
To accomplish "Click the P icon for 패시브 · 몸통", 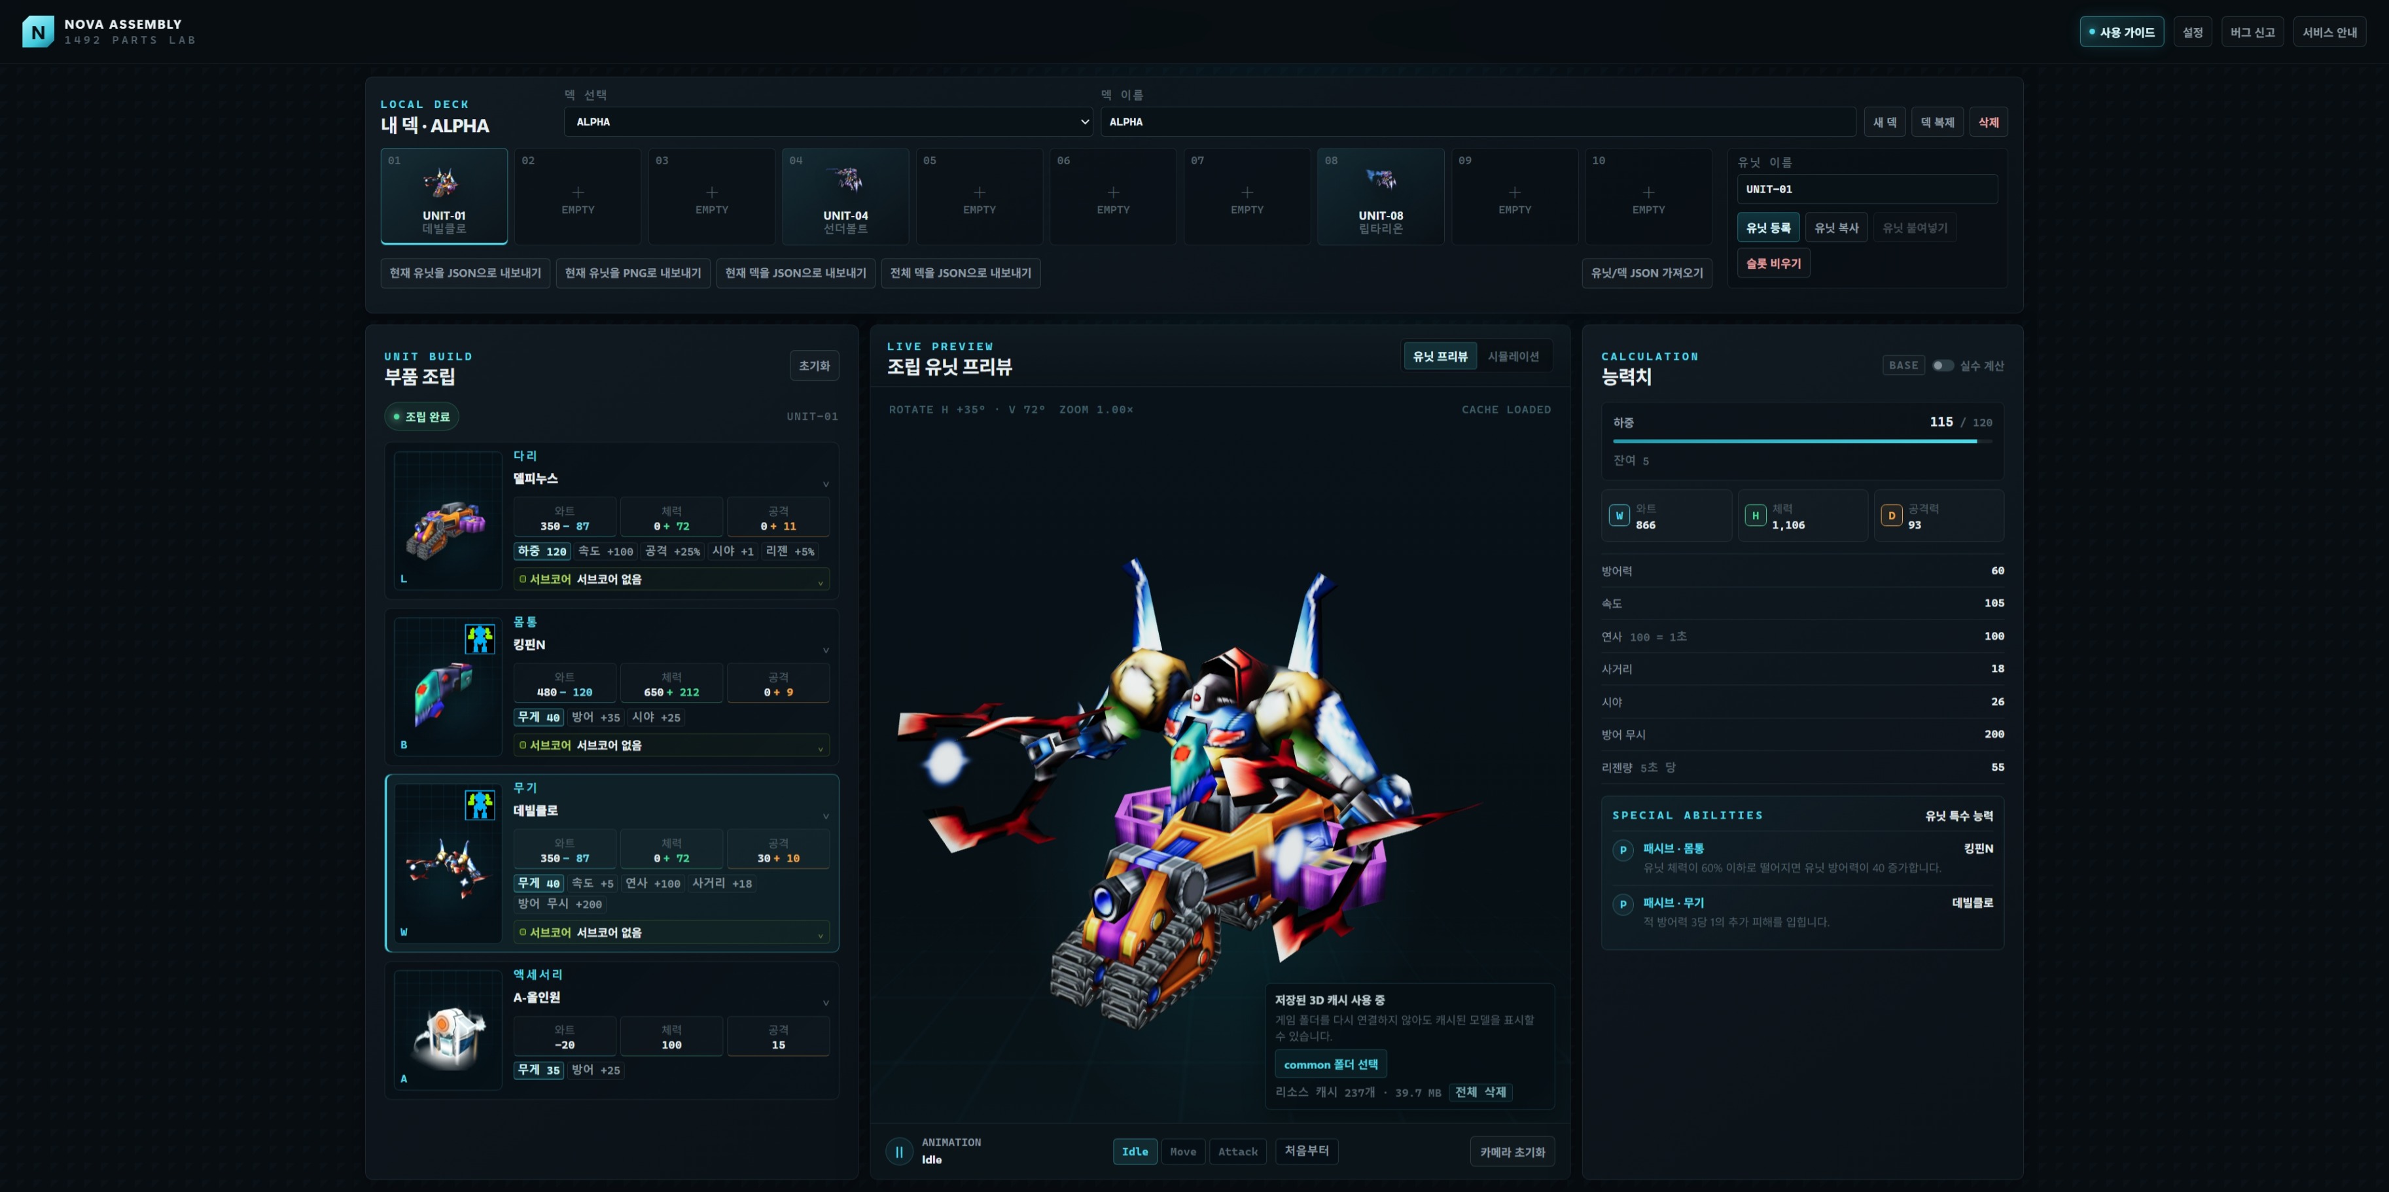I will pyautogui.click(x=1623, y=850).
